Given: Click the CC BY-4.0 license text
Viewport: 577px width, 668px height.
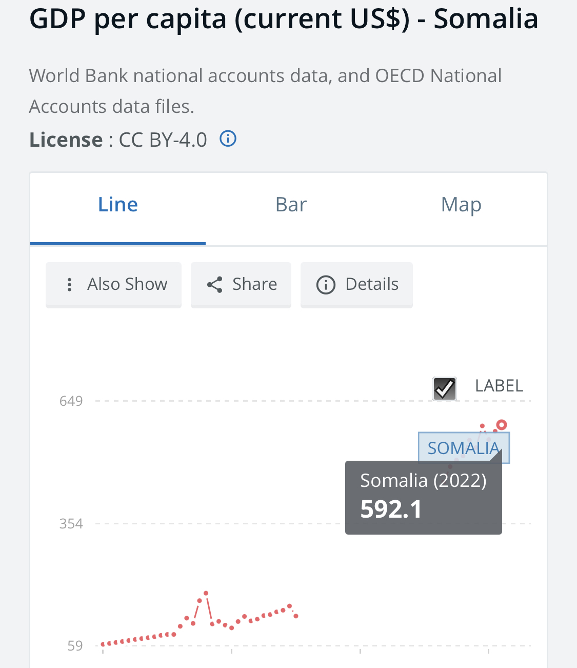Looking at the screenshot, I should pos(163,140).
